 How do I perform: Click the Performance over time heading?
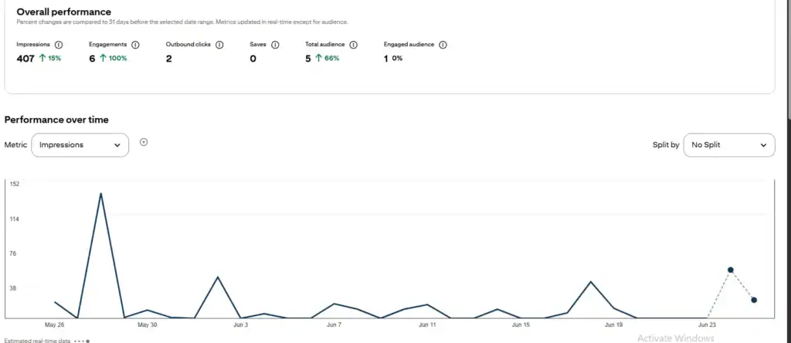click(x=56, y=120)
